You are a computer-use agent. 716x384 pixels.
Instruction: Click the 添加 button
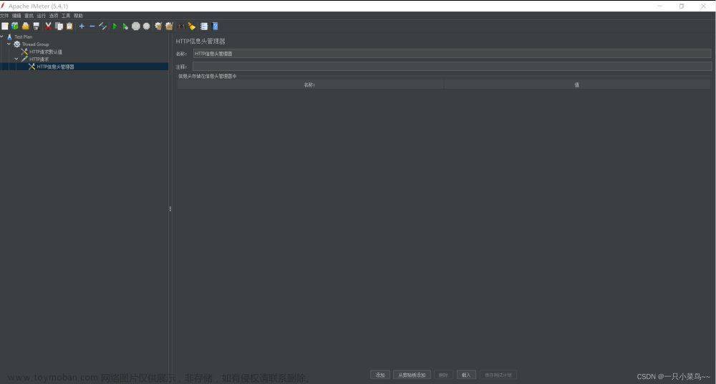pos(380,375)
